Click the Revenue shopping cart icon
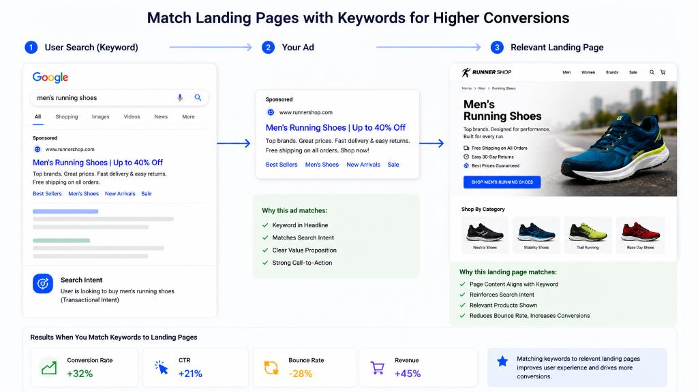This screenshot has width=698, height=392. point(377,367)
